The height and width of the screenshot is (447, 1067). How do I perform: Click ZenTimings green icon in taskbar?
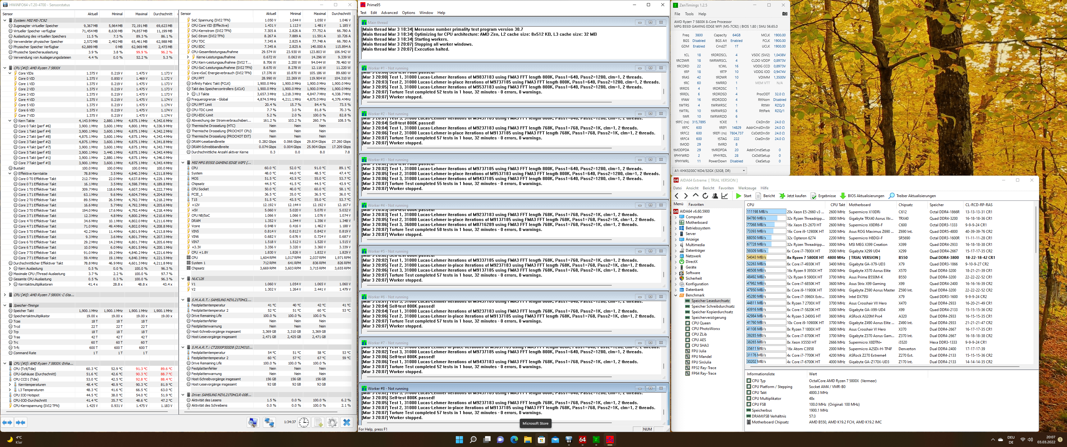[x=596, y=440]
